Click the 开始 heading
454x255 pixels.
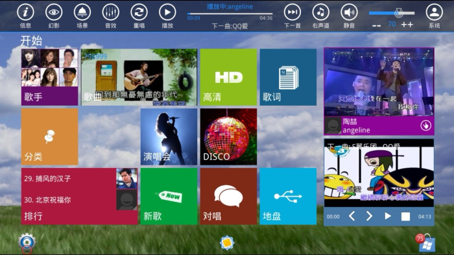coord(31,41)
